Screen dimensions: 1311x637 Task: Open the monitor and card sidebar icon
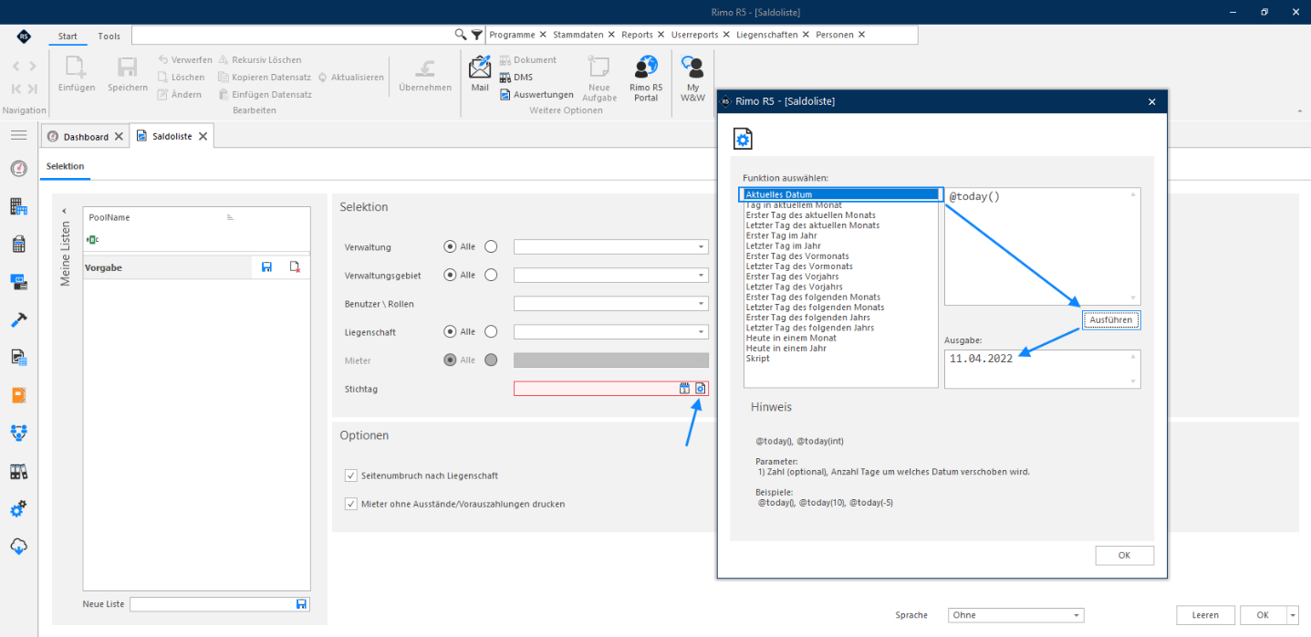pyautogui.click(x=18, y=281)
